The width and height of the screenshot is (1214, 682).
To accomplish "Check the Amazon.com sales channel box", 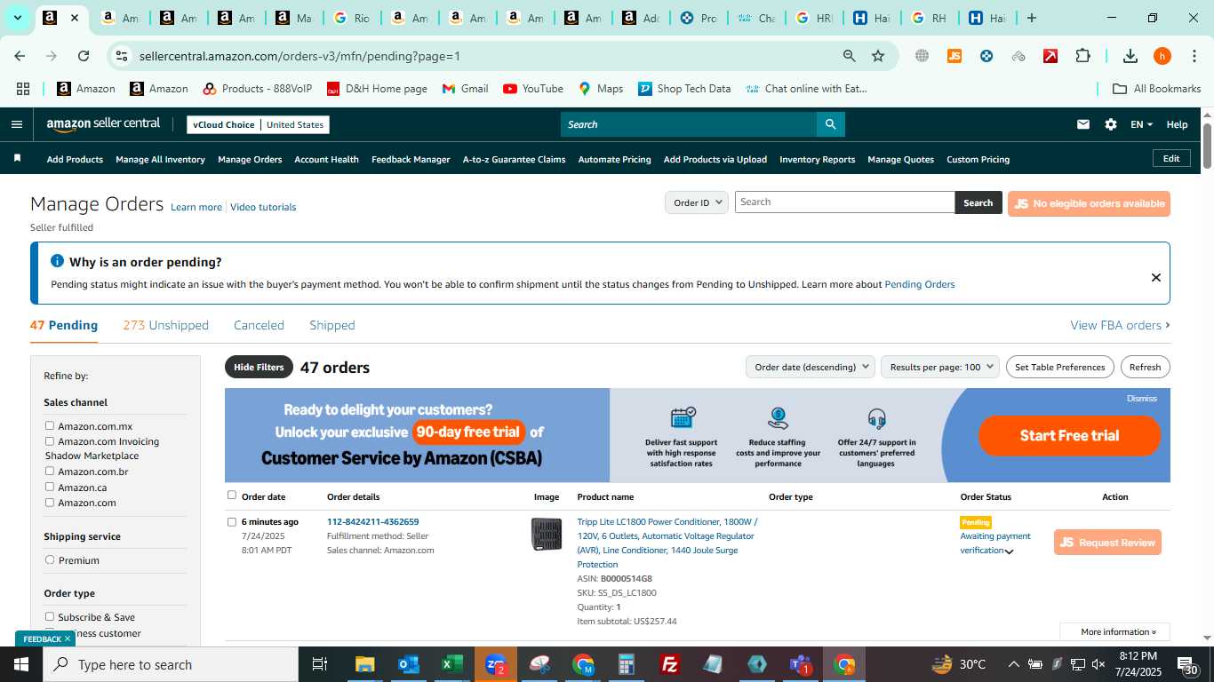I will click(x=50, y=503).
